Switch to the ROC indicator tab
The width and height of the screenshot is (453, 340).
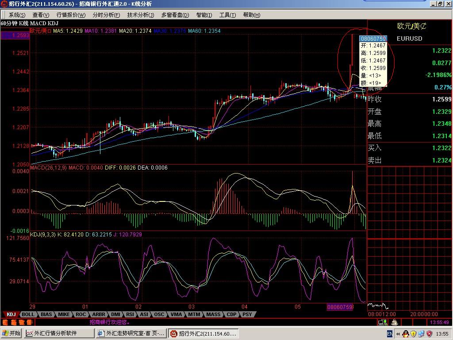81,314
